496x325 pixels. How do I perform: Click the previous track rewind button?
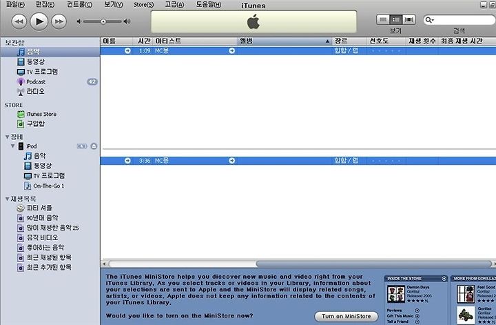click(x=19, y=22)
